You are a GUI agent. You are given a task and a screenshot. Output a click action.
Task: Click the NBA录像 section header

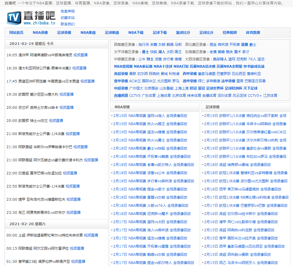click(122, 107)
